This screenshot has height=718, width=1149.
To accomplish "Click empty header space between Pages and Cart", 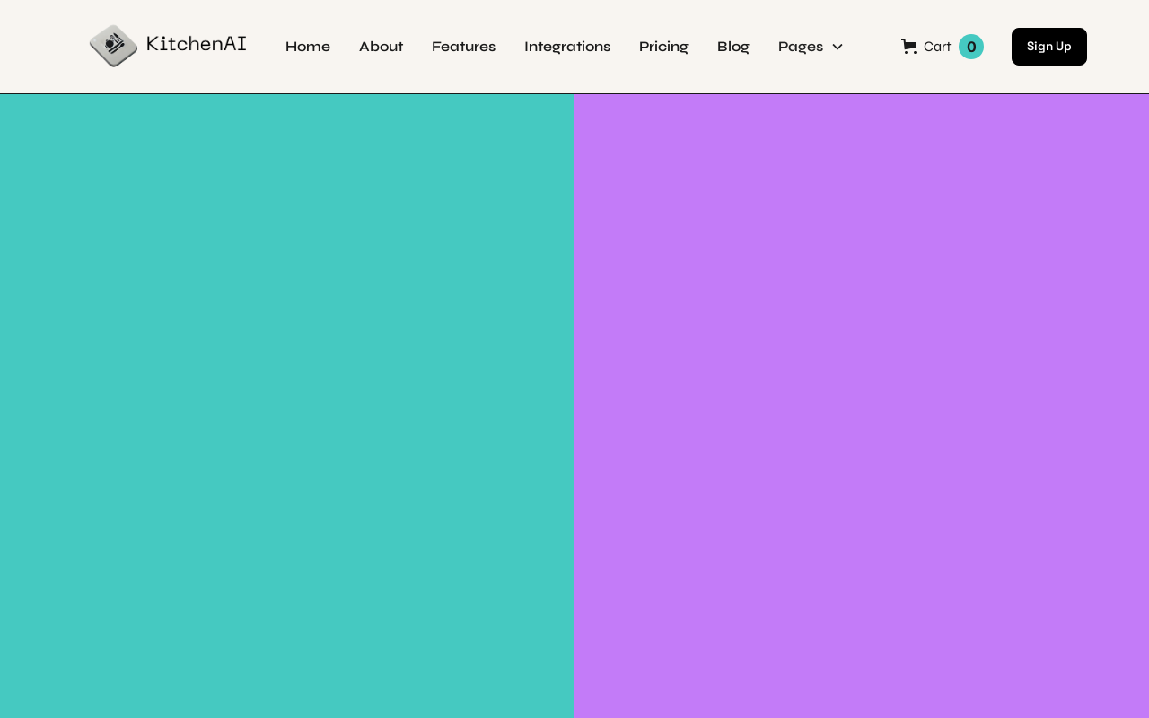I will pos(872,47).
